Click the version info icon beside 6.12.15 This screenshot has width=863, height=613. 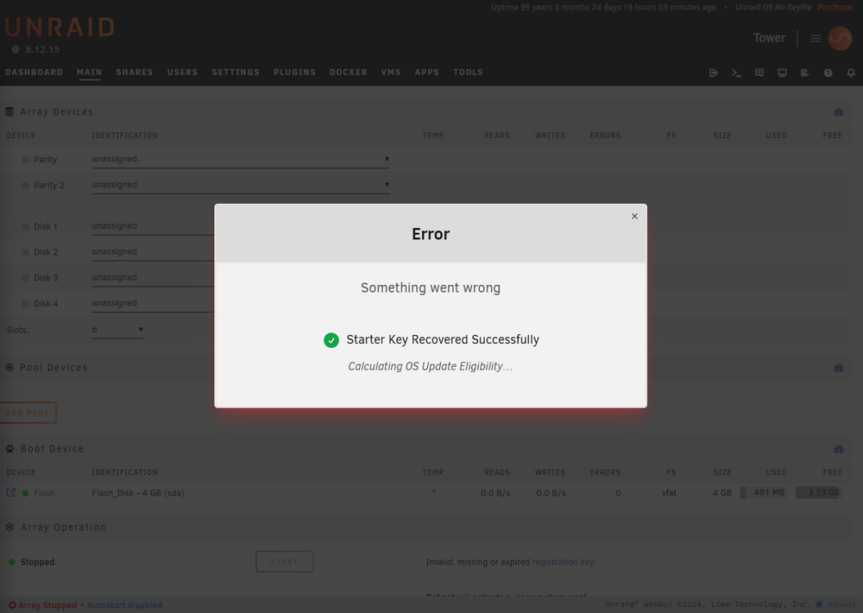16,49
